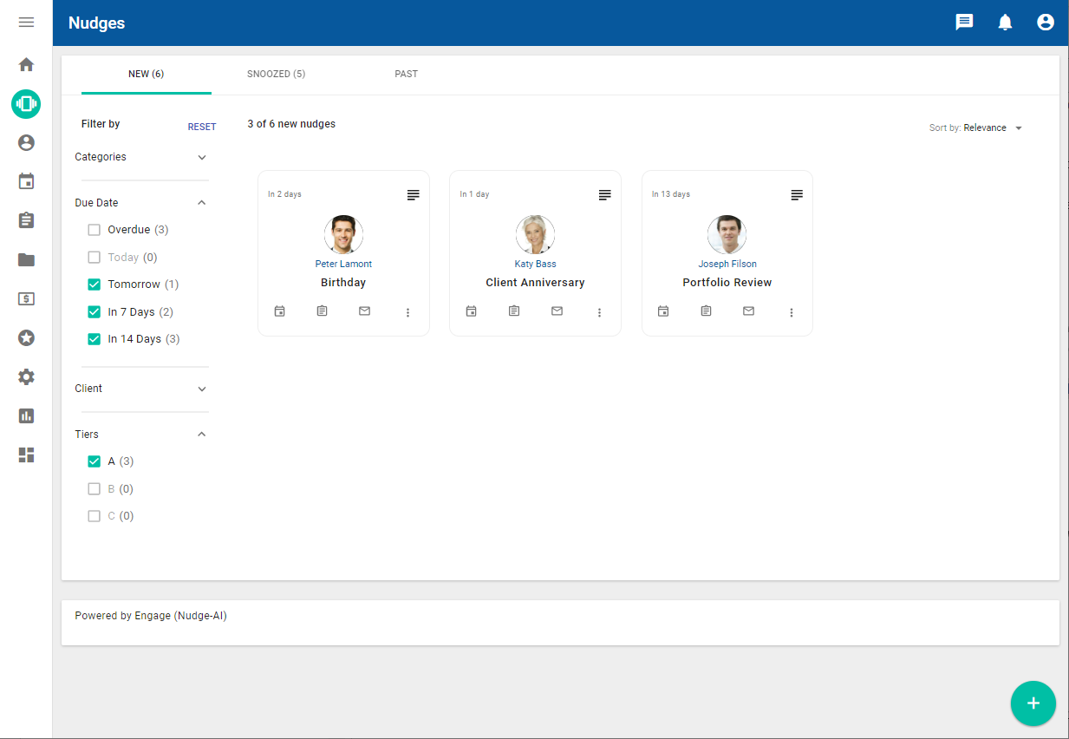Check the Overdue due date filter
Viewport: 1069px width, 739px height.
point(95,230)
